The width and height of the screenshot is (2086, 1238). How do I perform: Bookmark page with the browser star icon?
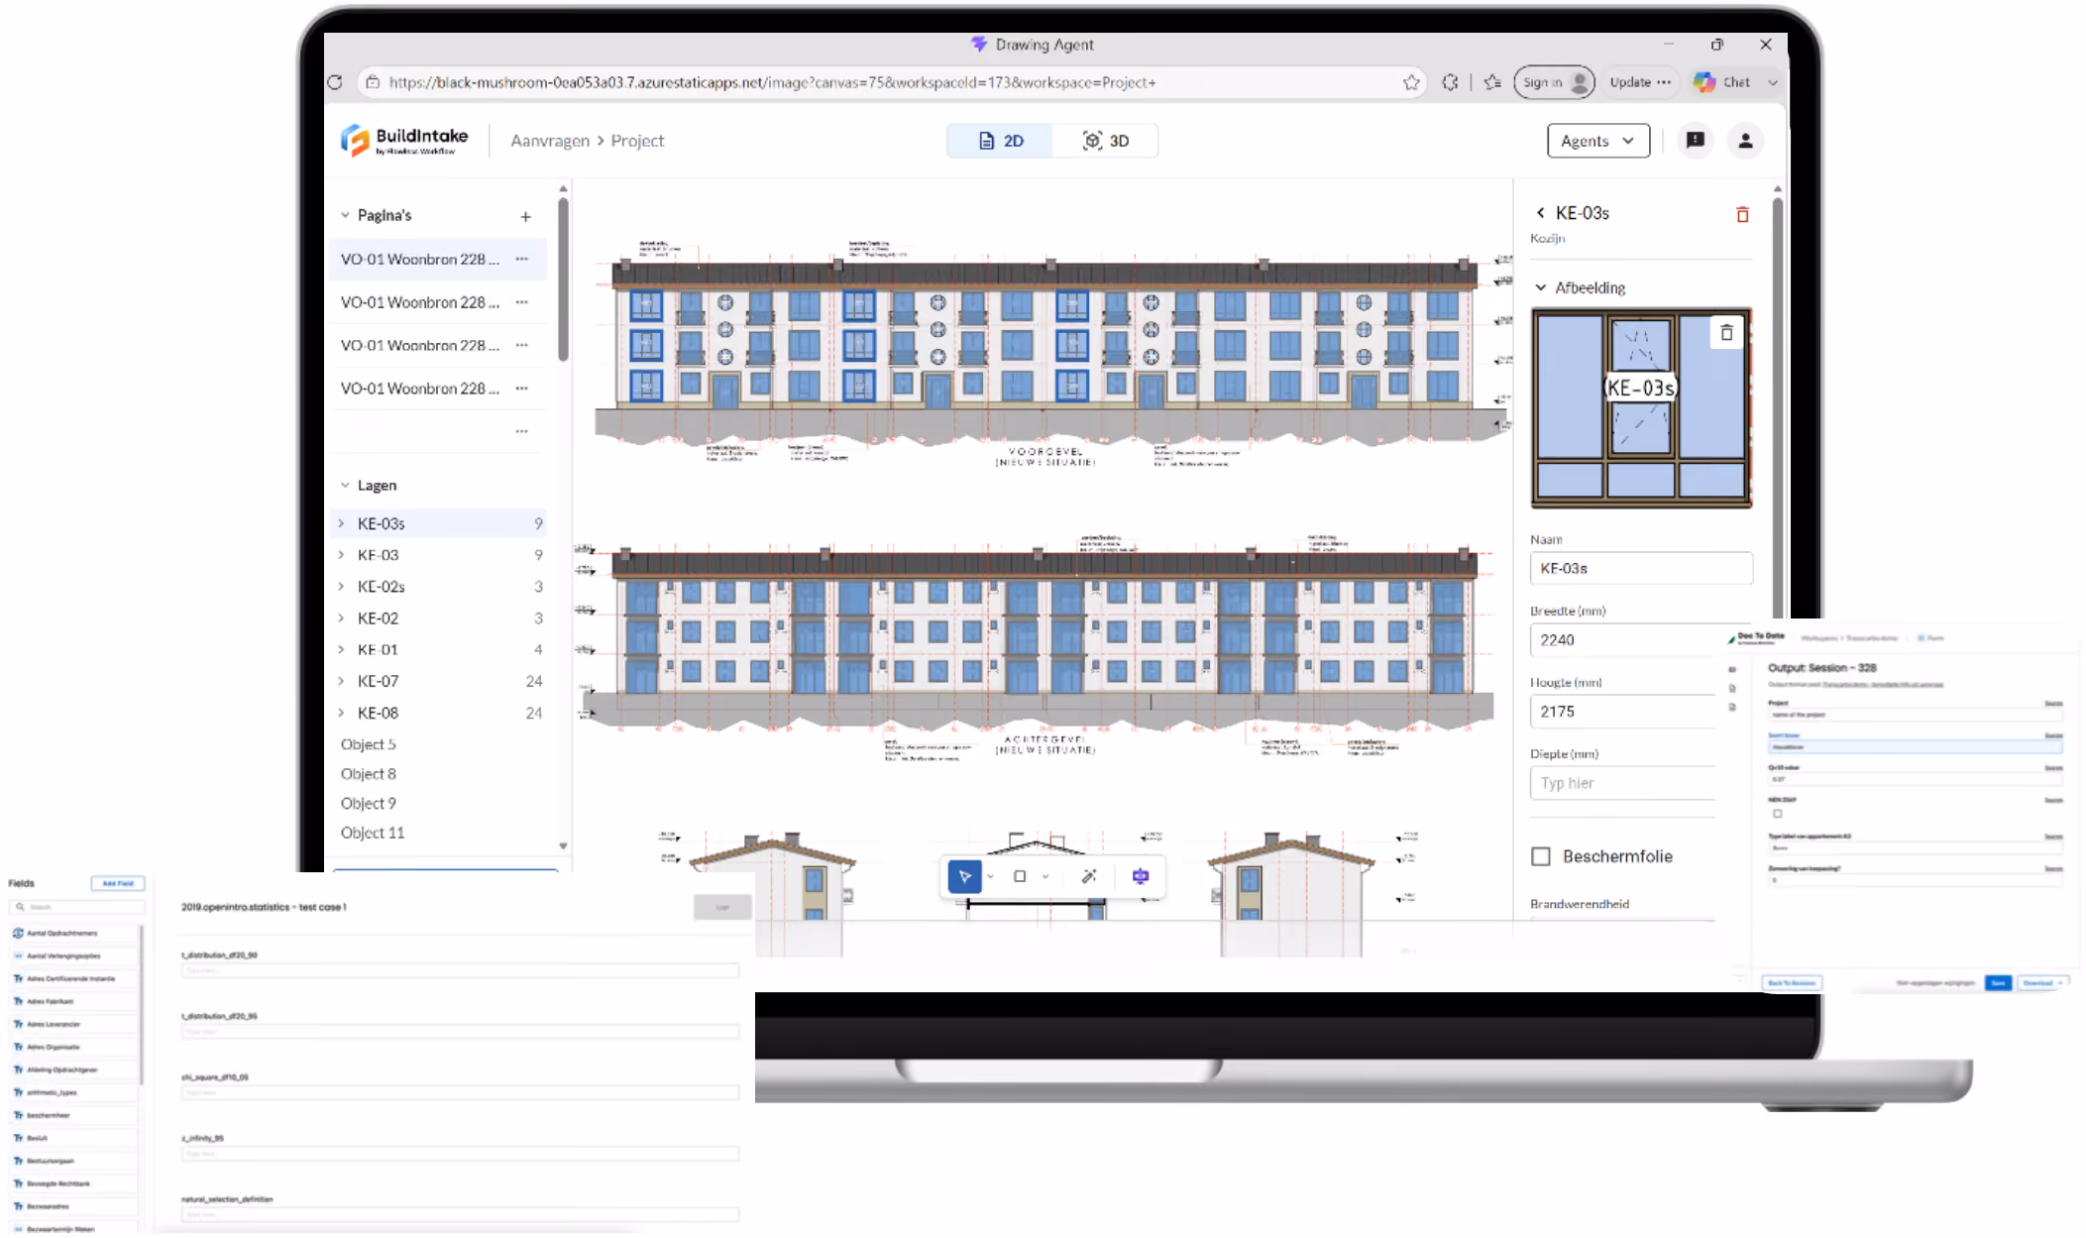tap(1411, 82)
